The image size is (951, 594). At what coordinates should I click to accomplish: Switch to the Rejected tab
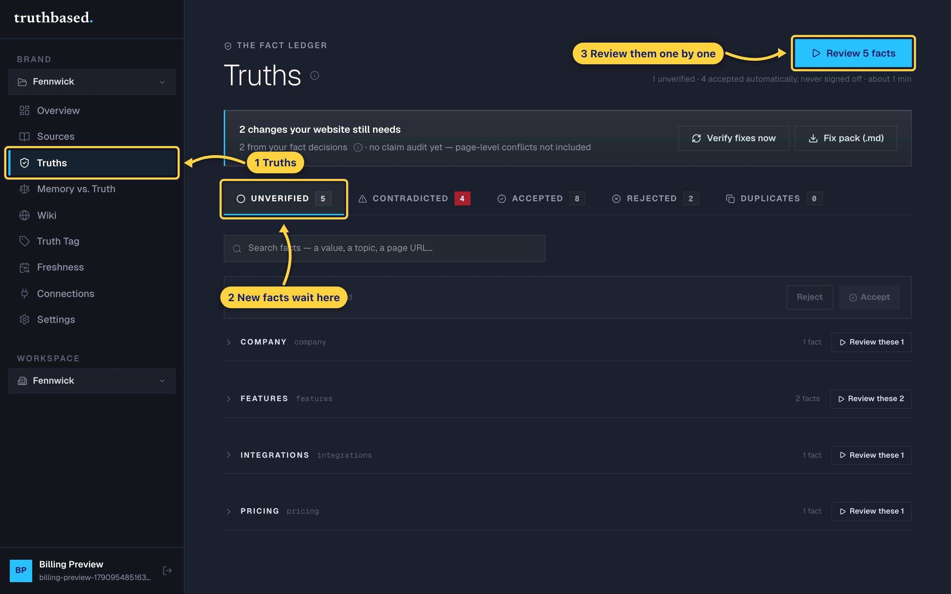click(x=656, y=199)
